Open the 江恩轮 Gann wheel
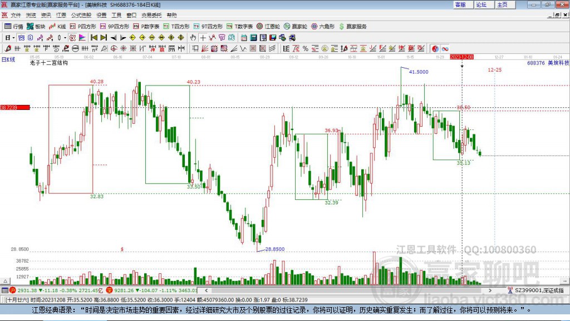Screen dimensions: 570x321 pos(268,27)
